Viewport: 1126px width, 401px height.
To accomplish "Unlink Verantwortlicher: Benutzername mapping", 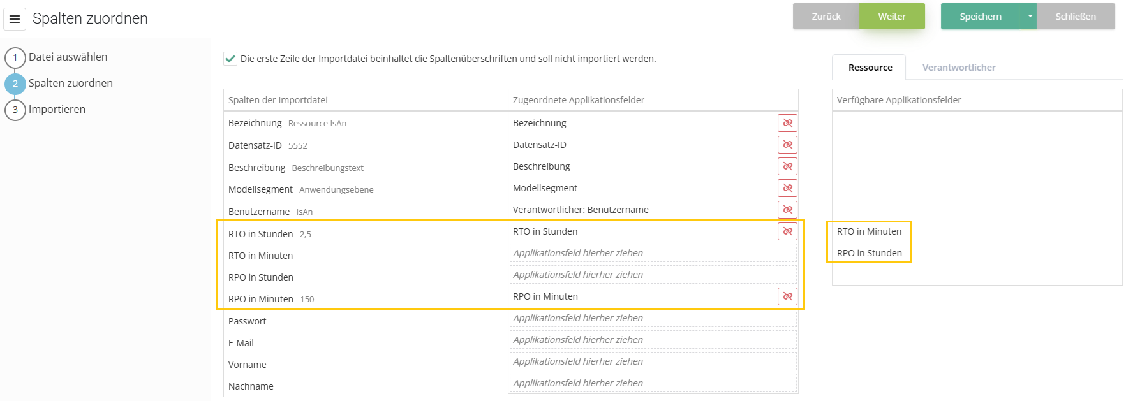I will pos(787,210).
